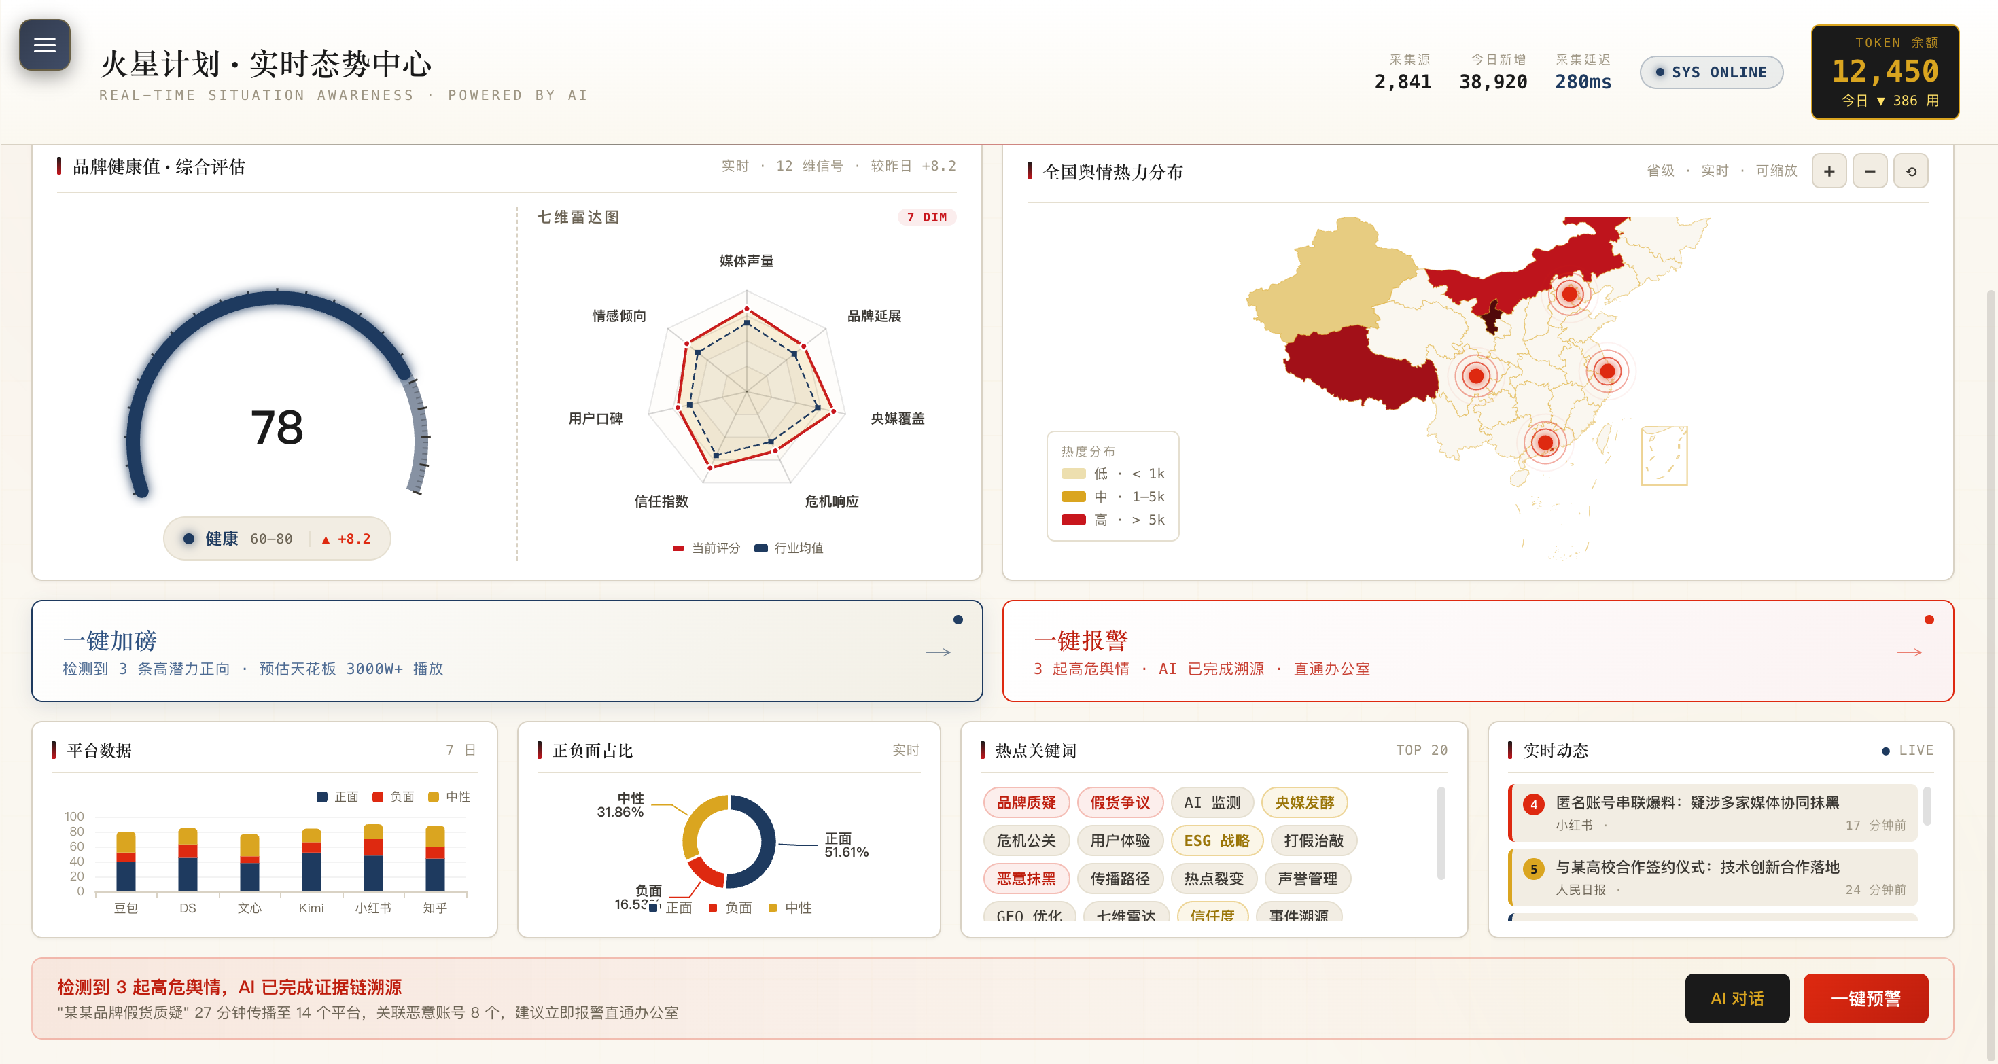Zoom out the heat map with minus button
The height and width of the screenshot is (1064, 1998).
[1870, 171]
